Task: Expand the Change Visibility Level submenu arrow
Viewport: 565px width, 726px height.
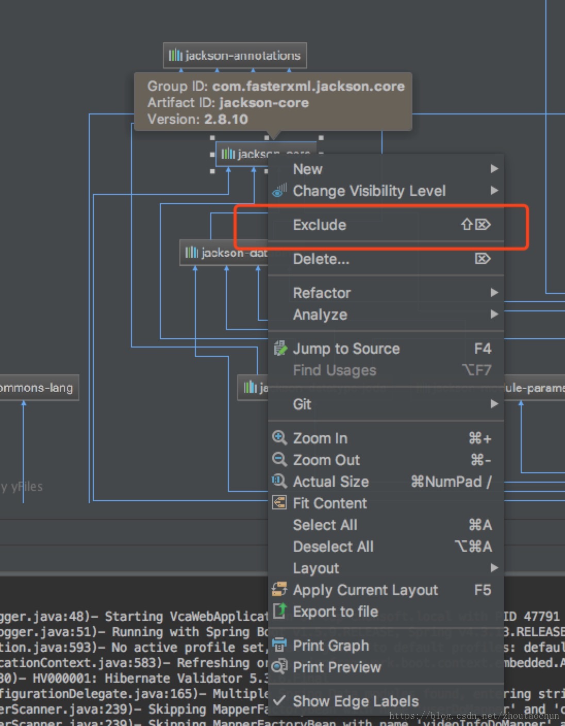Action: [x=494, y=190]
